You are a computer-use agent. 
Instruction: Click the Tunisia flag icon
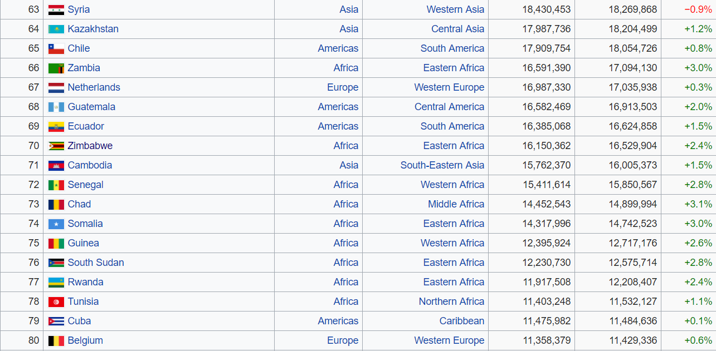56,302
